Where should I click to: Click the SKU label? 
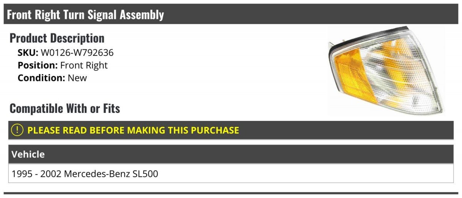pos(28,53)
